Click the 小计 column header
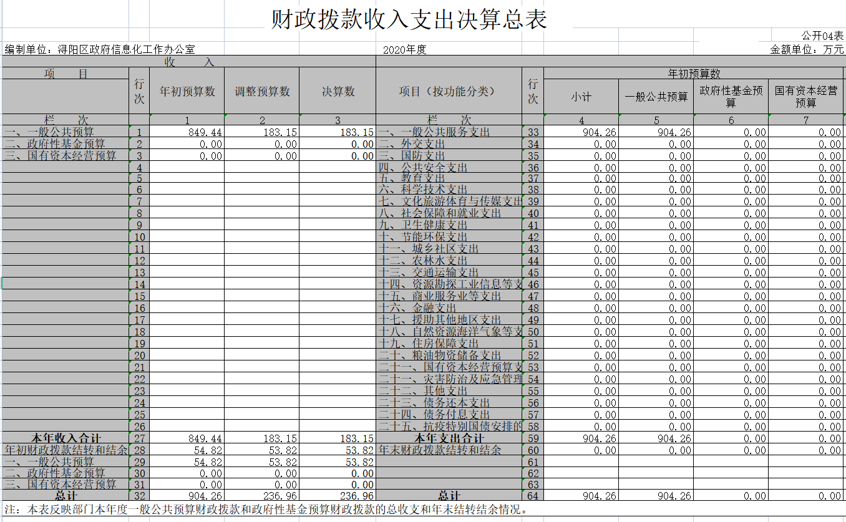Image resolution: width=846 pixels, height=522 pixels. pyautogui.click(x=581, y=97)
